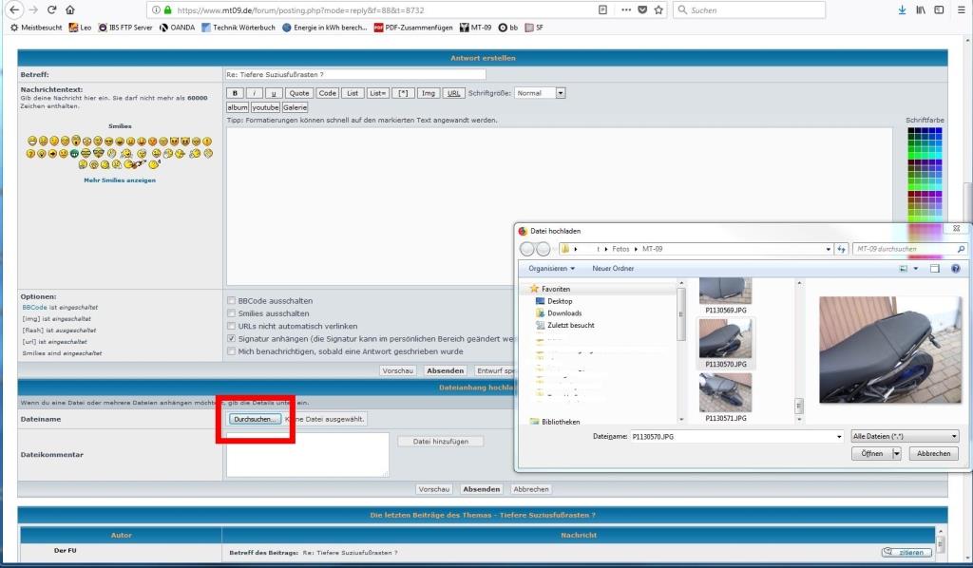Enable the 'BBCode ausschalten' checkbox

click(x=231, y=301)
